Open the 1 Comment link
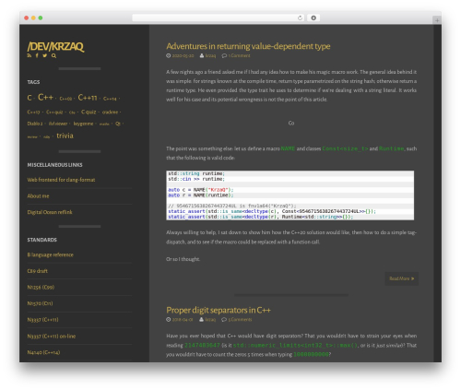Viewport: 461px width, 390px height. click(x=239, y=55)
